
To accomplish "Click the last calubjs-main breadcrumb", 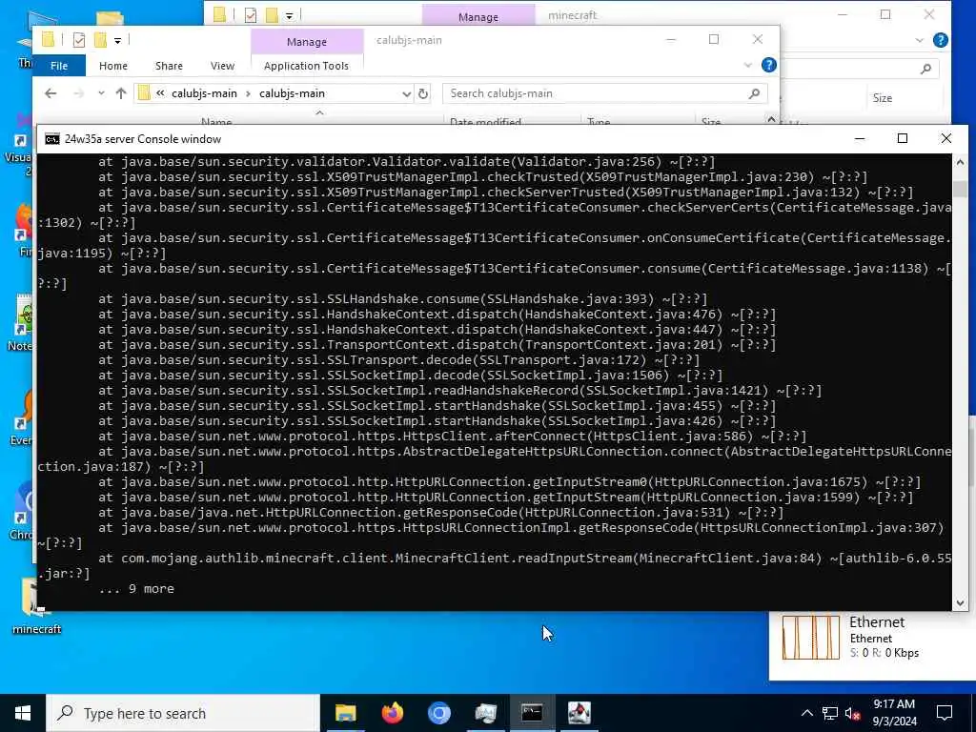I will [x=292, y=93].
